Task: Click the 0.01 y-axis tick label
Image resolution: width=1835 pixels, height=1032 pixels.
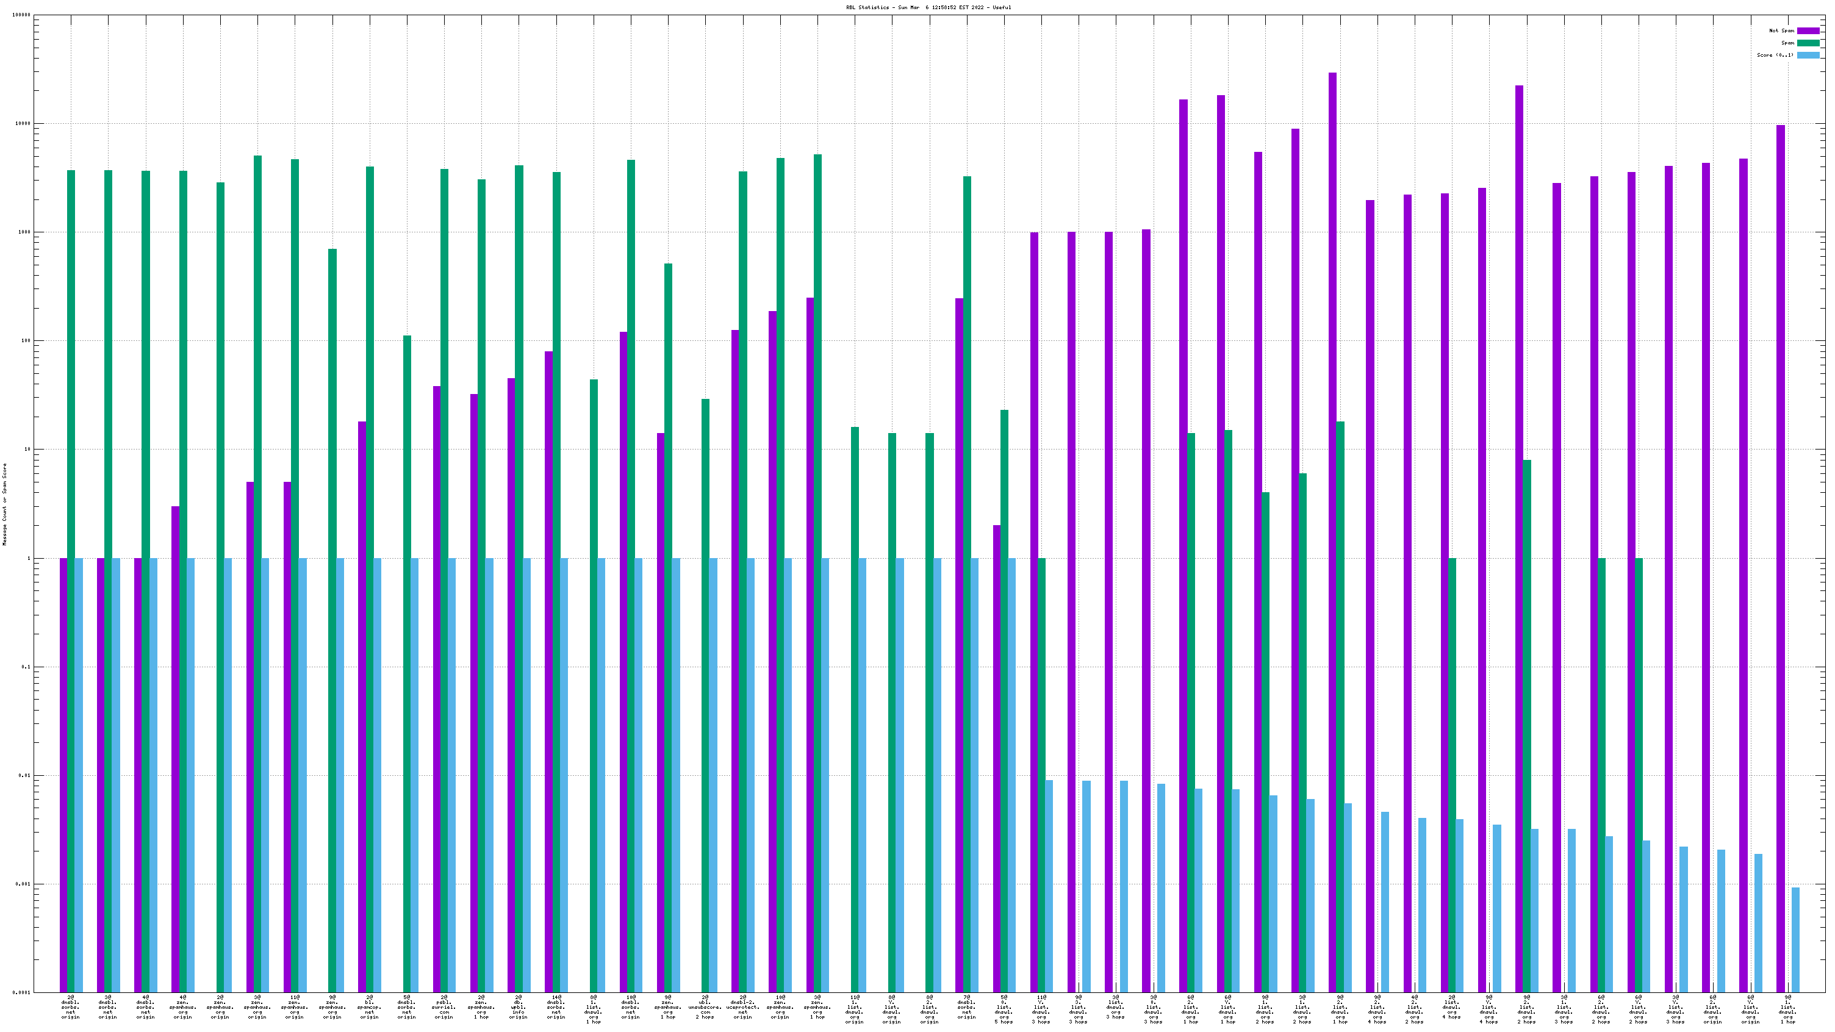Action: pyautogui.click(x=26, y=776)
